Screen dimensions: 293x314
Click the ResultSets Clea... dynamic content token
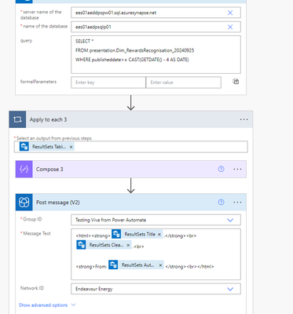(104, 245)
